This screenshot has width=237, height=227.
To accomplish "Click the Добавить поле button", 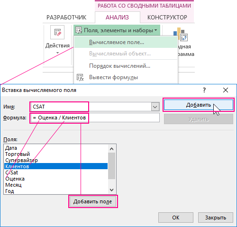I will pyautogui.click(x=93, y=201).
